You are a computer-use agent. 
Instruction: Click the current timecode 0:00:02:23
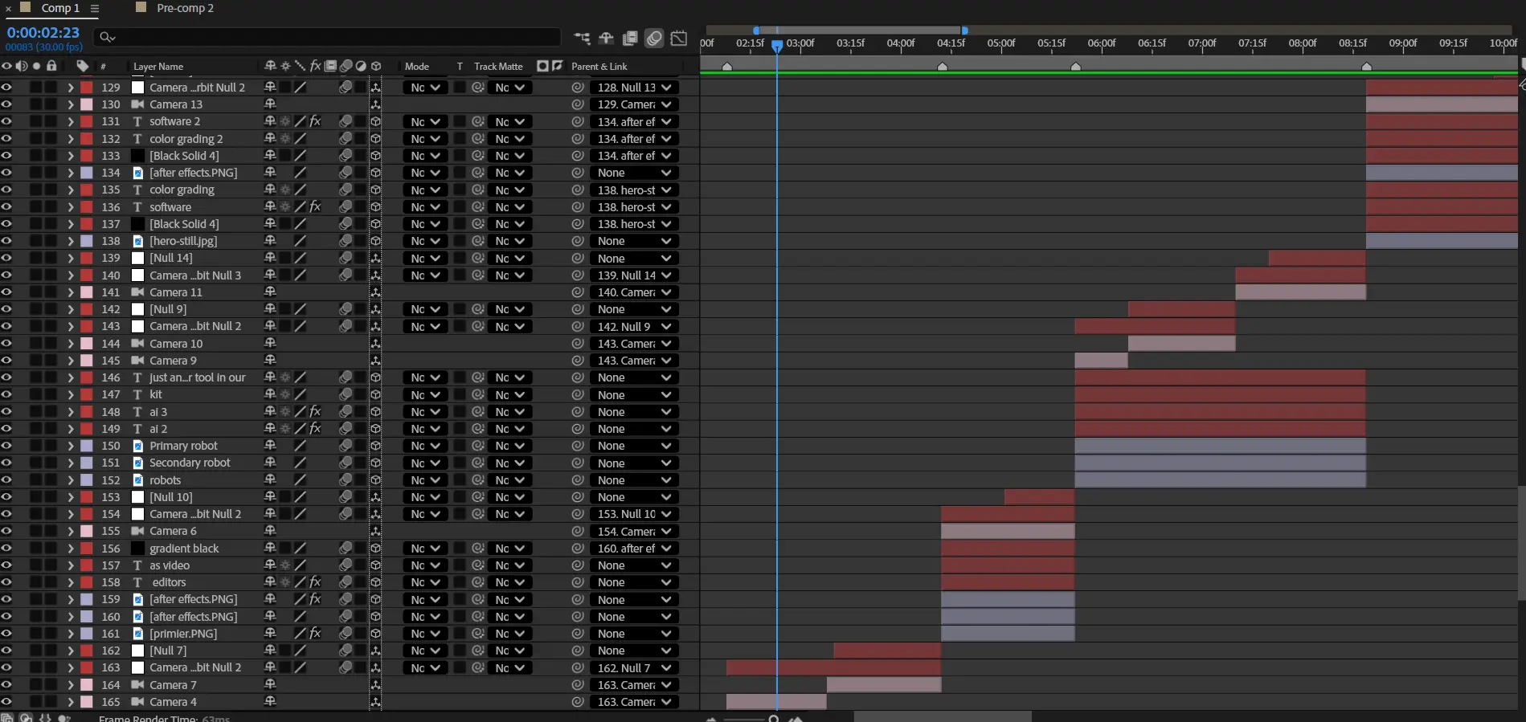click(43, 33)
